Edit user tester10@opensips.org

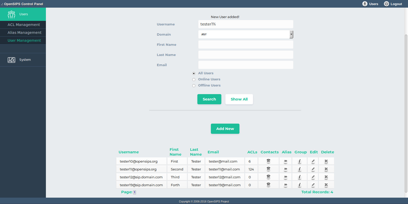pos(313,161)
